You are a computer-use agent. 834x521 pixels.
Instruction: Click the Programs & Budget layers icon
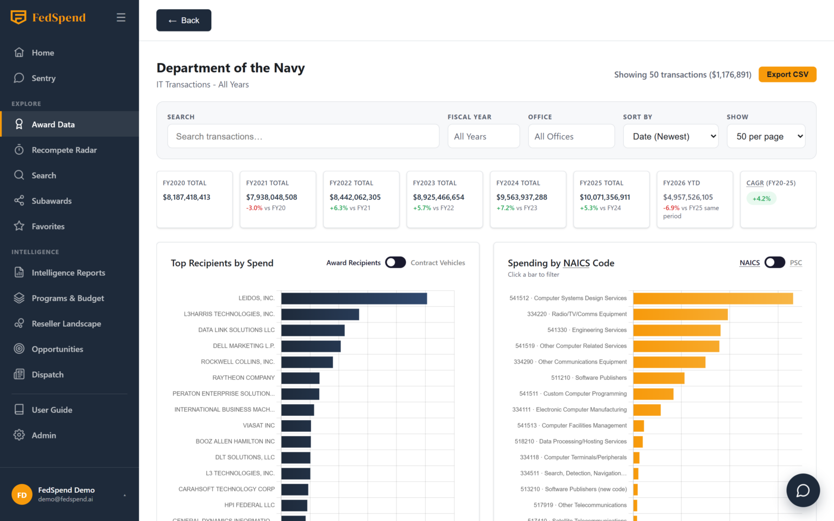tap(19, 298)
